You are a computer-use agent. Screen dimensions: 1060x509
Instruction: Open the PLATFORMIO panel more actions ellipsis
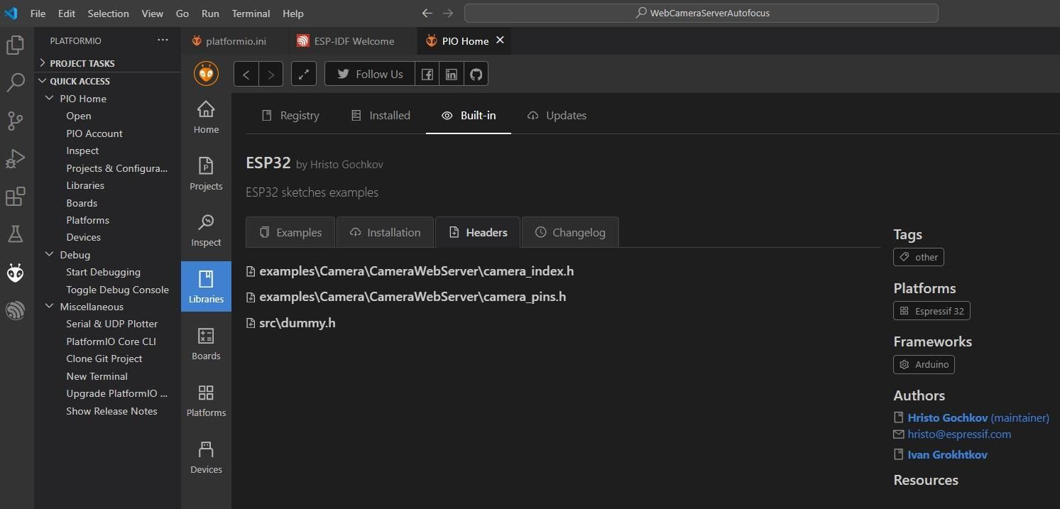(x=163, y=40)
